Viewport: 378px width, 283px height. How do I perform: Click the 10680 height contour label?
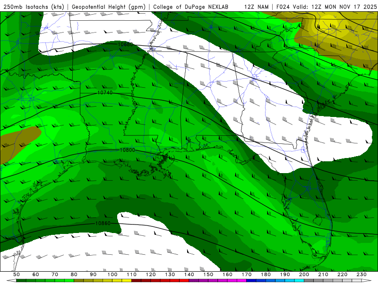pyautogui.click(x=125, y=44)
